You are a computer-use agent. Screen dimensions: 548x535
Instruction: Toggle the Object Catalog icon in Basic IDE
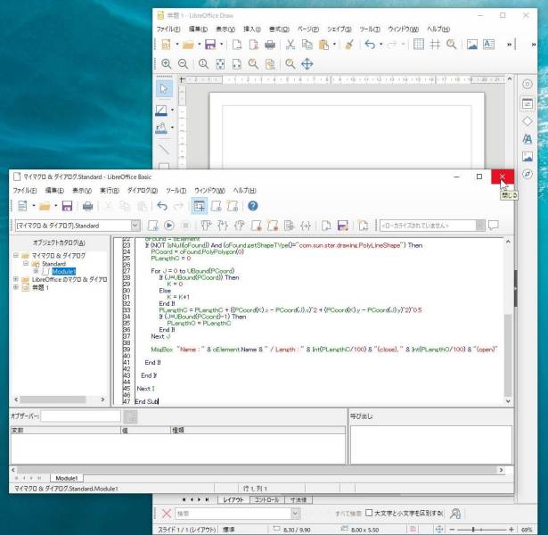(200, 206)
